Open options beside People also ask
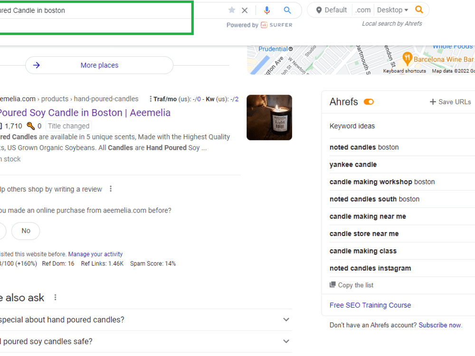This screenshot has width=475, height=356. [x=55, y=298]
